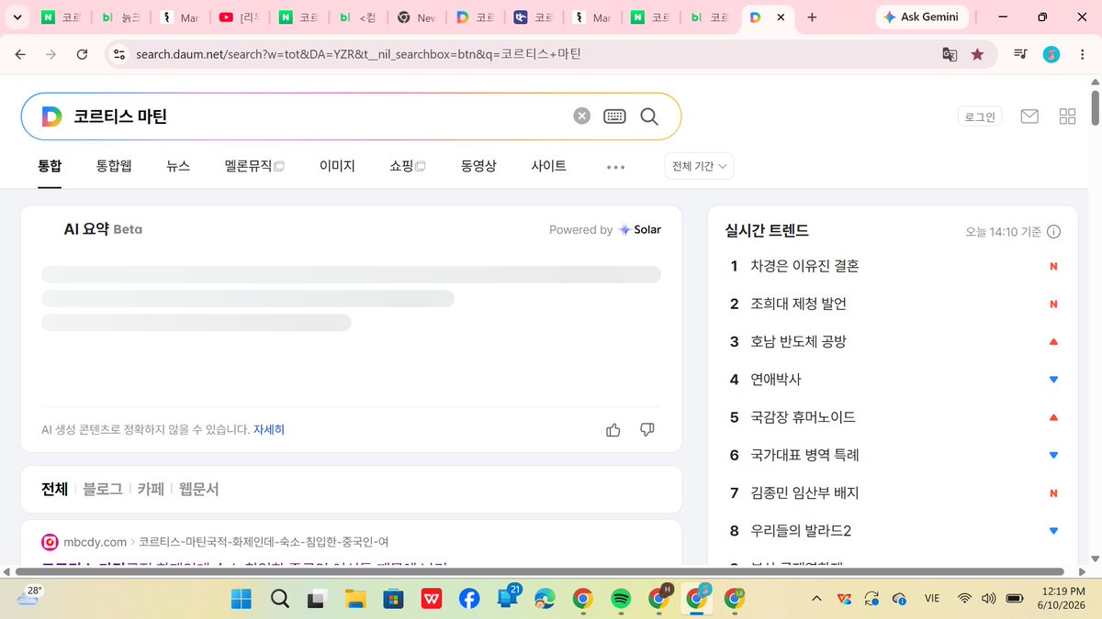
Task: Click the magnifier search icon on Daum
Action: point(649,116)
